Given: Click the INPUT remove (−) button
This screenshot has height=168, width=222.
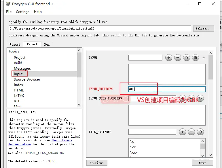Looking at the screenshot, I should tap(178, 58).
